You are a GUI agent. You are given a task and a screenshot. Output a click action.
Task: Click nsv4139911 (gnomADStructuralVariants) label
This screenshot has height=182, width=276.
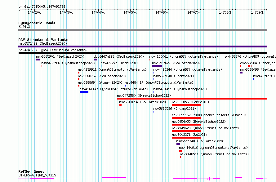pos(112,69)
